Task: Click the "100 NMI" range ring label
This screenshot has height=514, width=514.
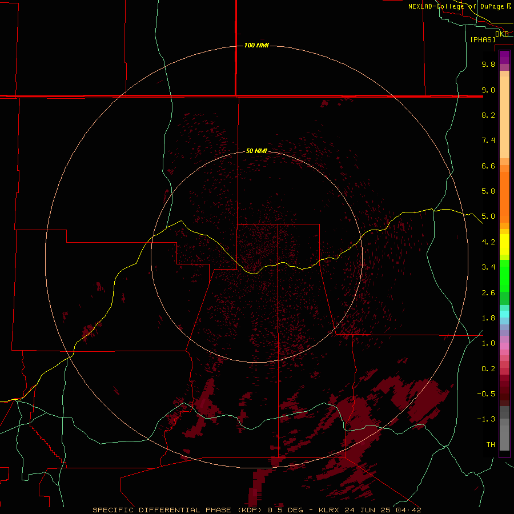Action: (x=256, y=45)
